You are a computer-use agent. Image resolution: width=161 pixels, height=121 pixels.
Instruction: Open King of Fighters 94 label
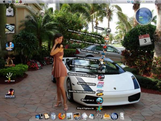pyautogui.click(x=85, y=108)
